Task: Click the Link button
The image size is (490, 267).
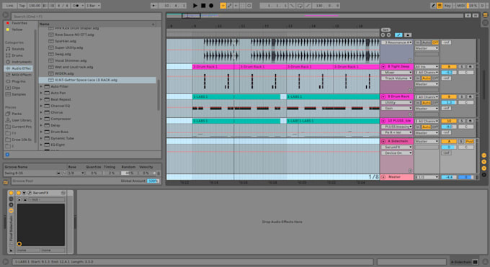Action: tap(9, 6)
